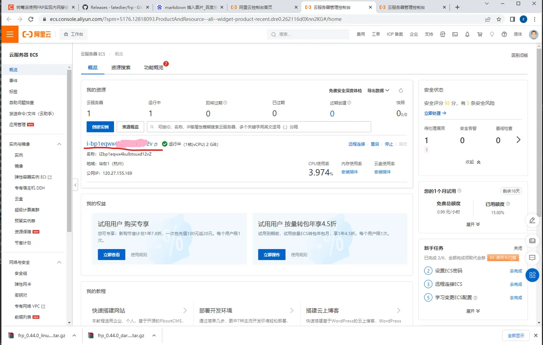Click 立即处理 security link
The height and width of the screenshot is (345, 543).
tap(435, 113)
